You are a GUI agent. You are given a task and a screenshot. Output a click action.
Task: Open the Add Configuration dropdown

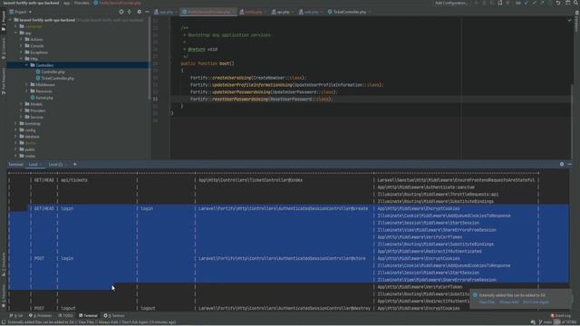click(x=451, y=3)
